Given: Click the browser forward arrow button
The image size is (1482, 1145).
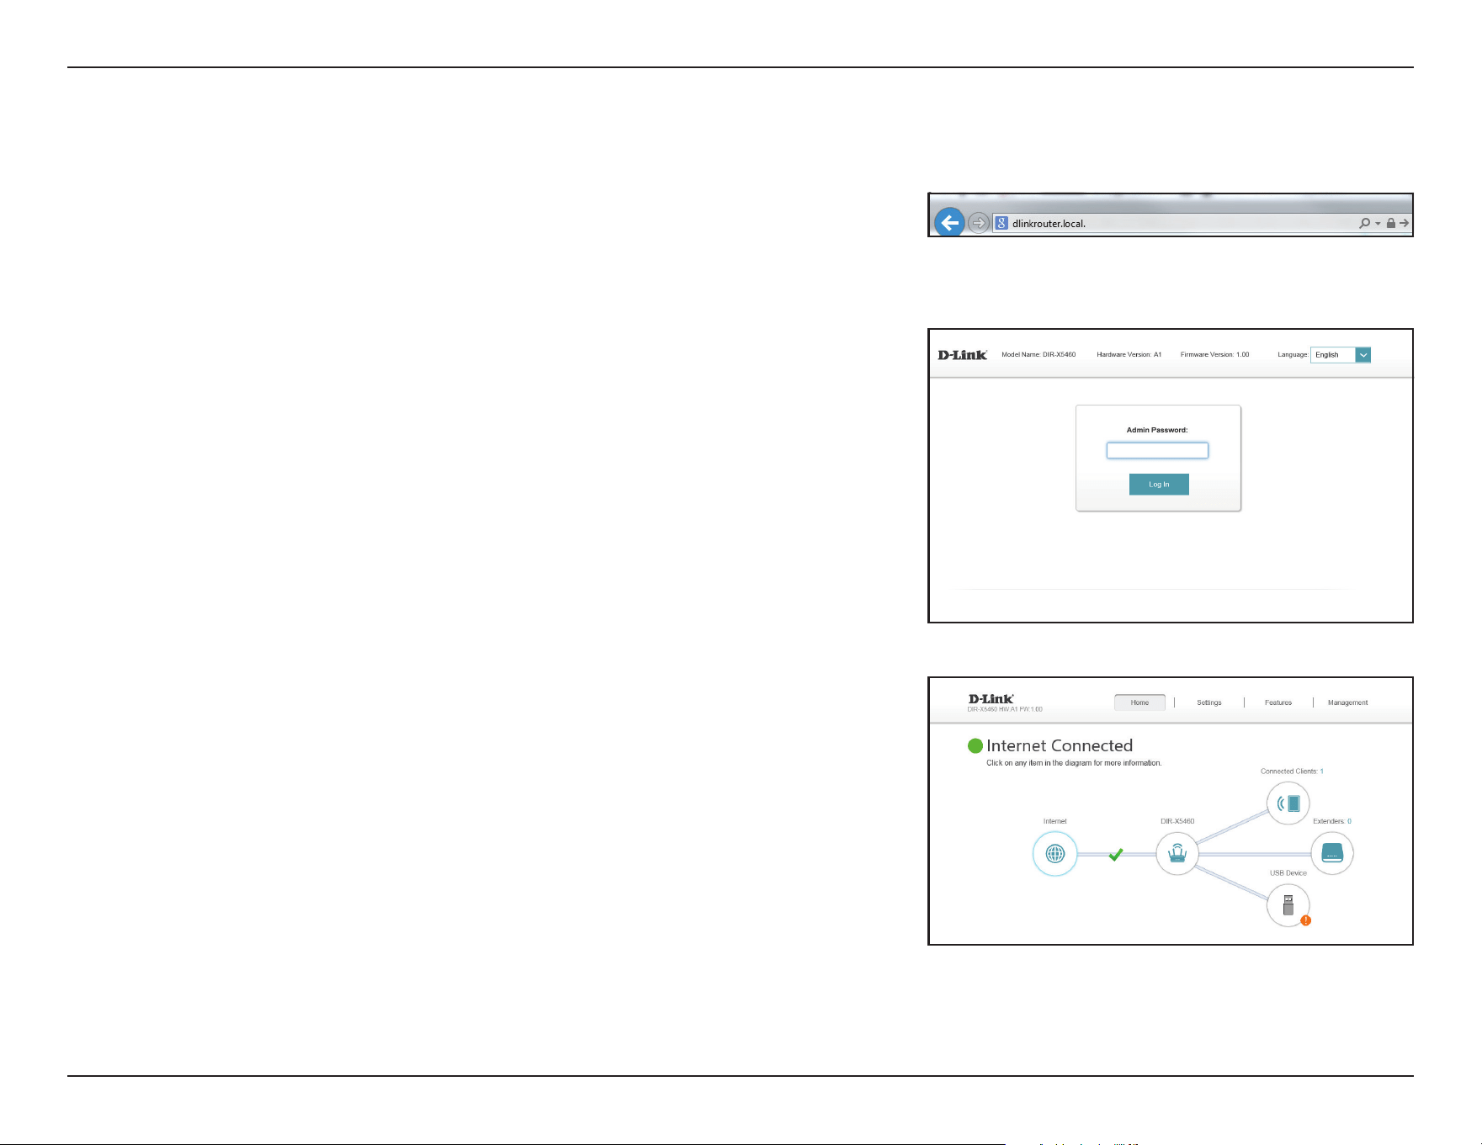Looking at the screenshot, I should tap(978, 223).
